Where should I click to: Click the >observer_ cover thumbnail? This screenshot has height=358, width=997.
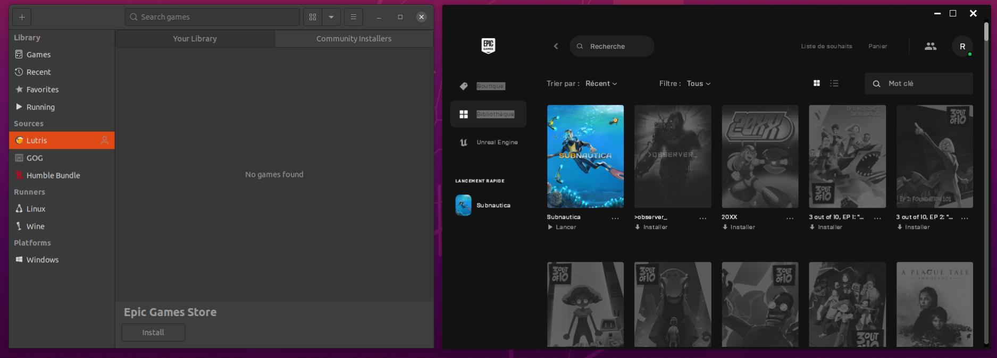[673, 156]
